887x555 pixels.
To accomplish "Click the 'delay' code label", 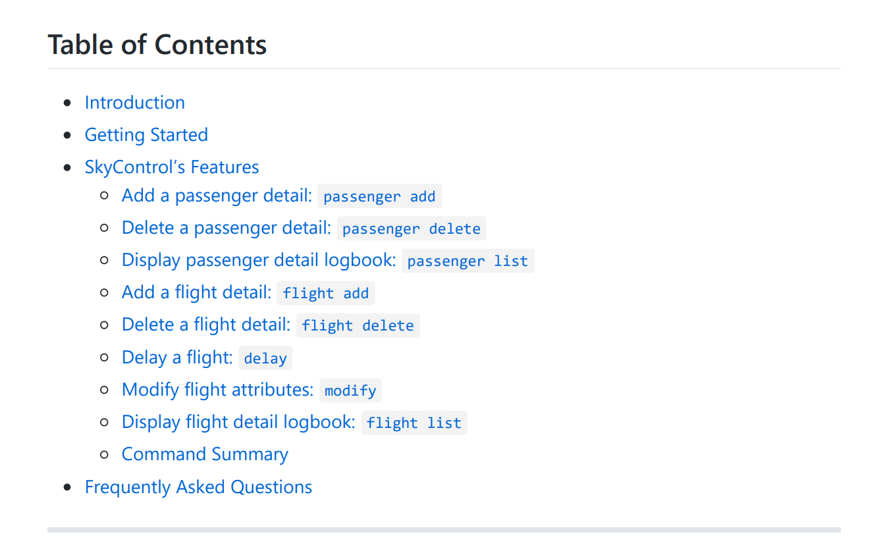I will coord(265,359).
